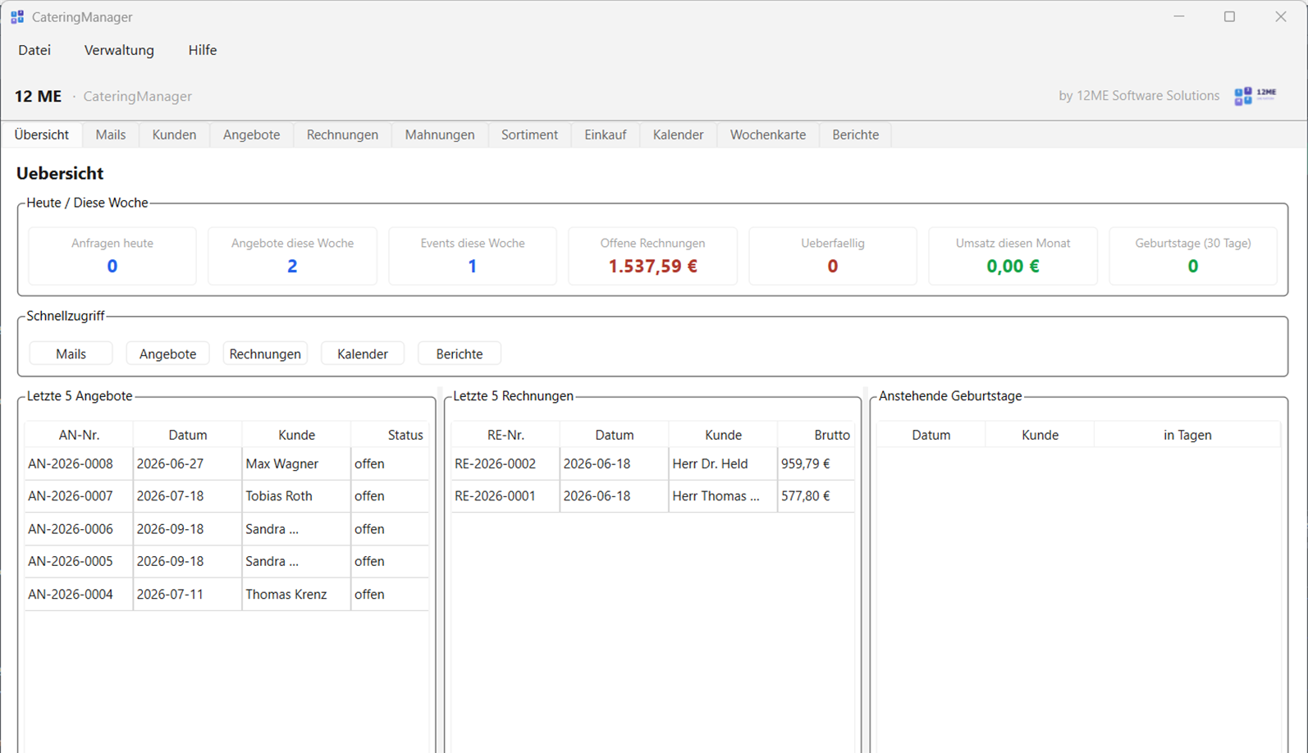Click the 12ME logo icon top right
Image resolution: width=1308 pixels, height=753 pixels.
click(1256, 96)
